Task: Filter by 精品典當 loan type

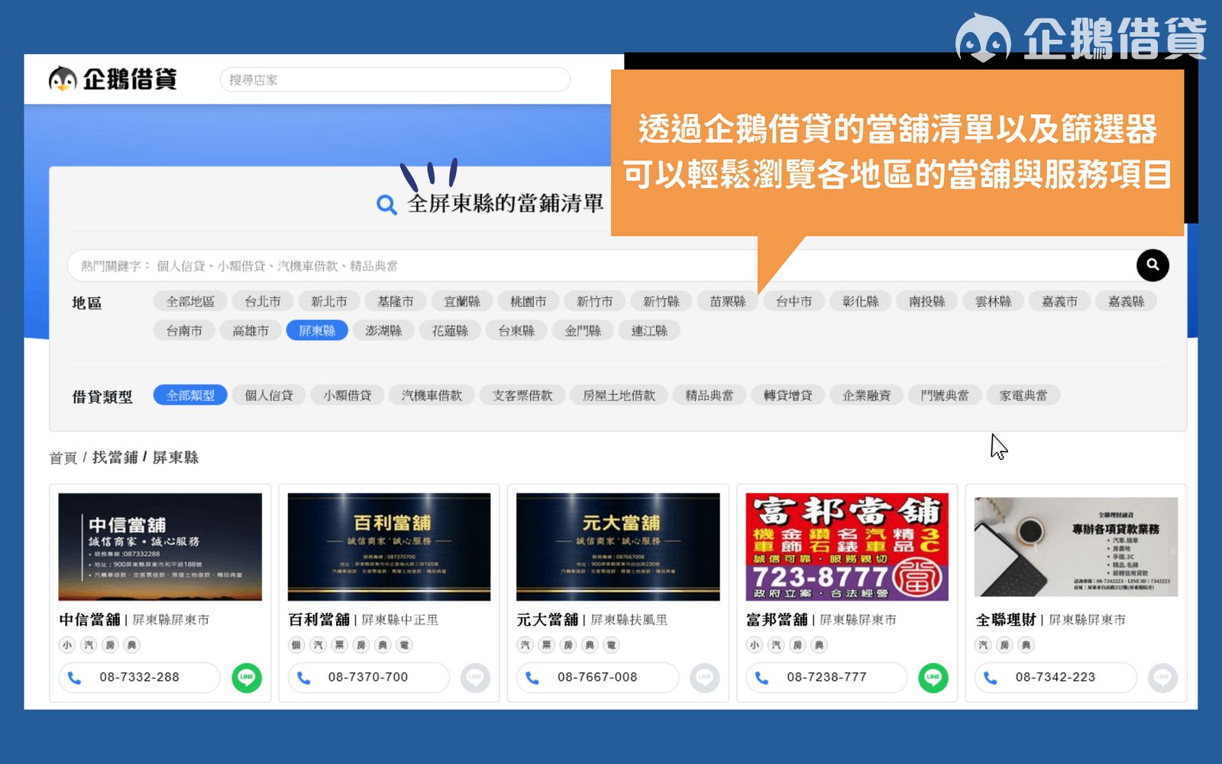Action: pos(710,395)
